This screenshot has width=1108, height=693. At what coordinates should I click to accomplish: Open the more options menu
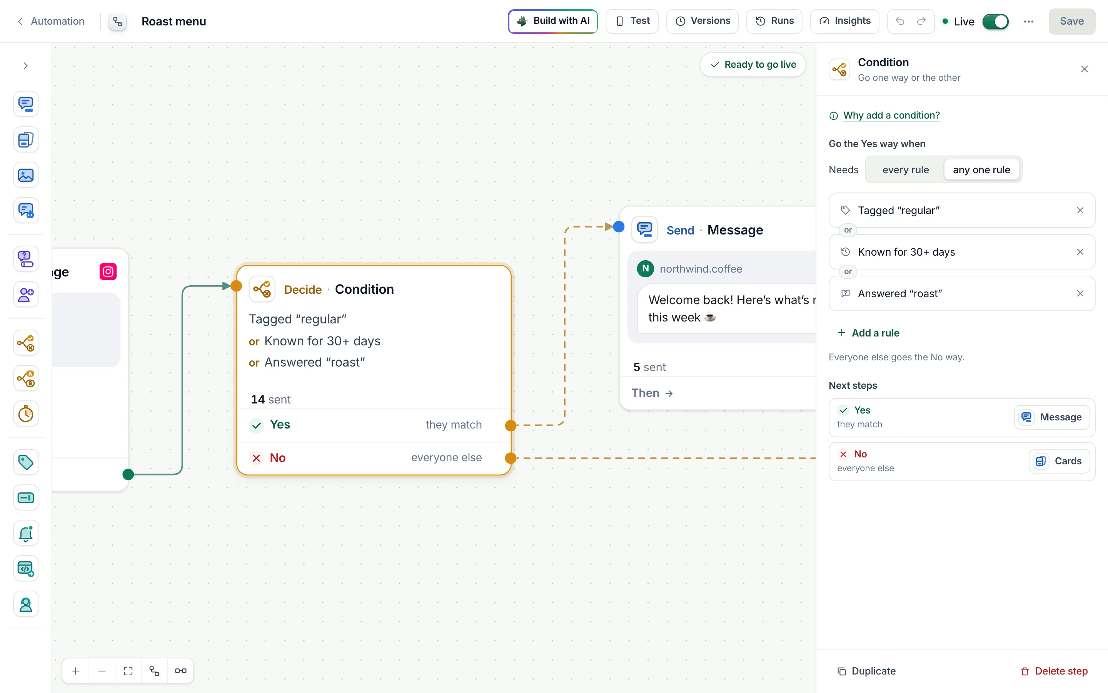point(1028,21)
